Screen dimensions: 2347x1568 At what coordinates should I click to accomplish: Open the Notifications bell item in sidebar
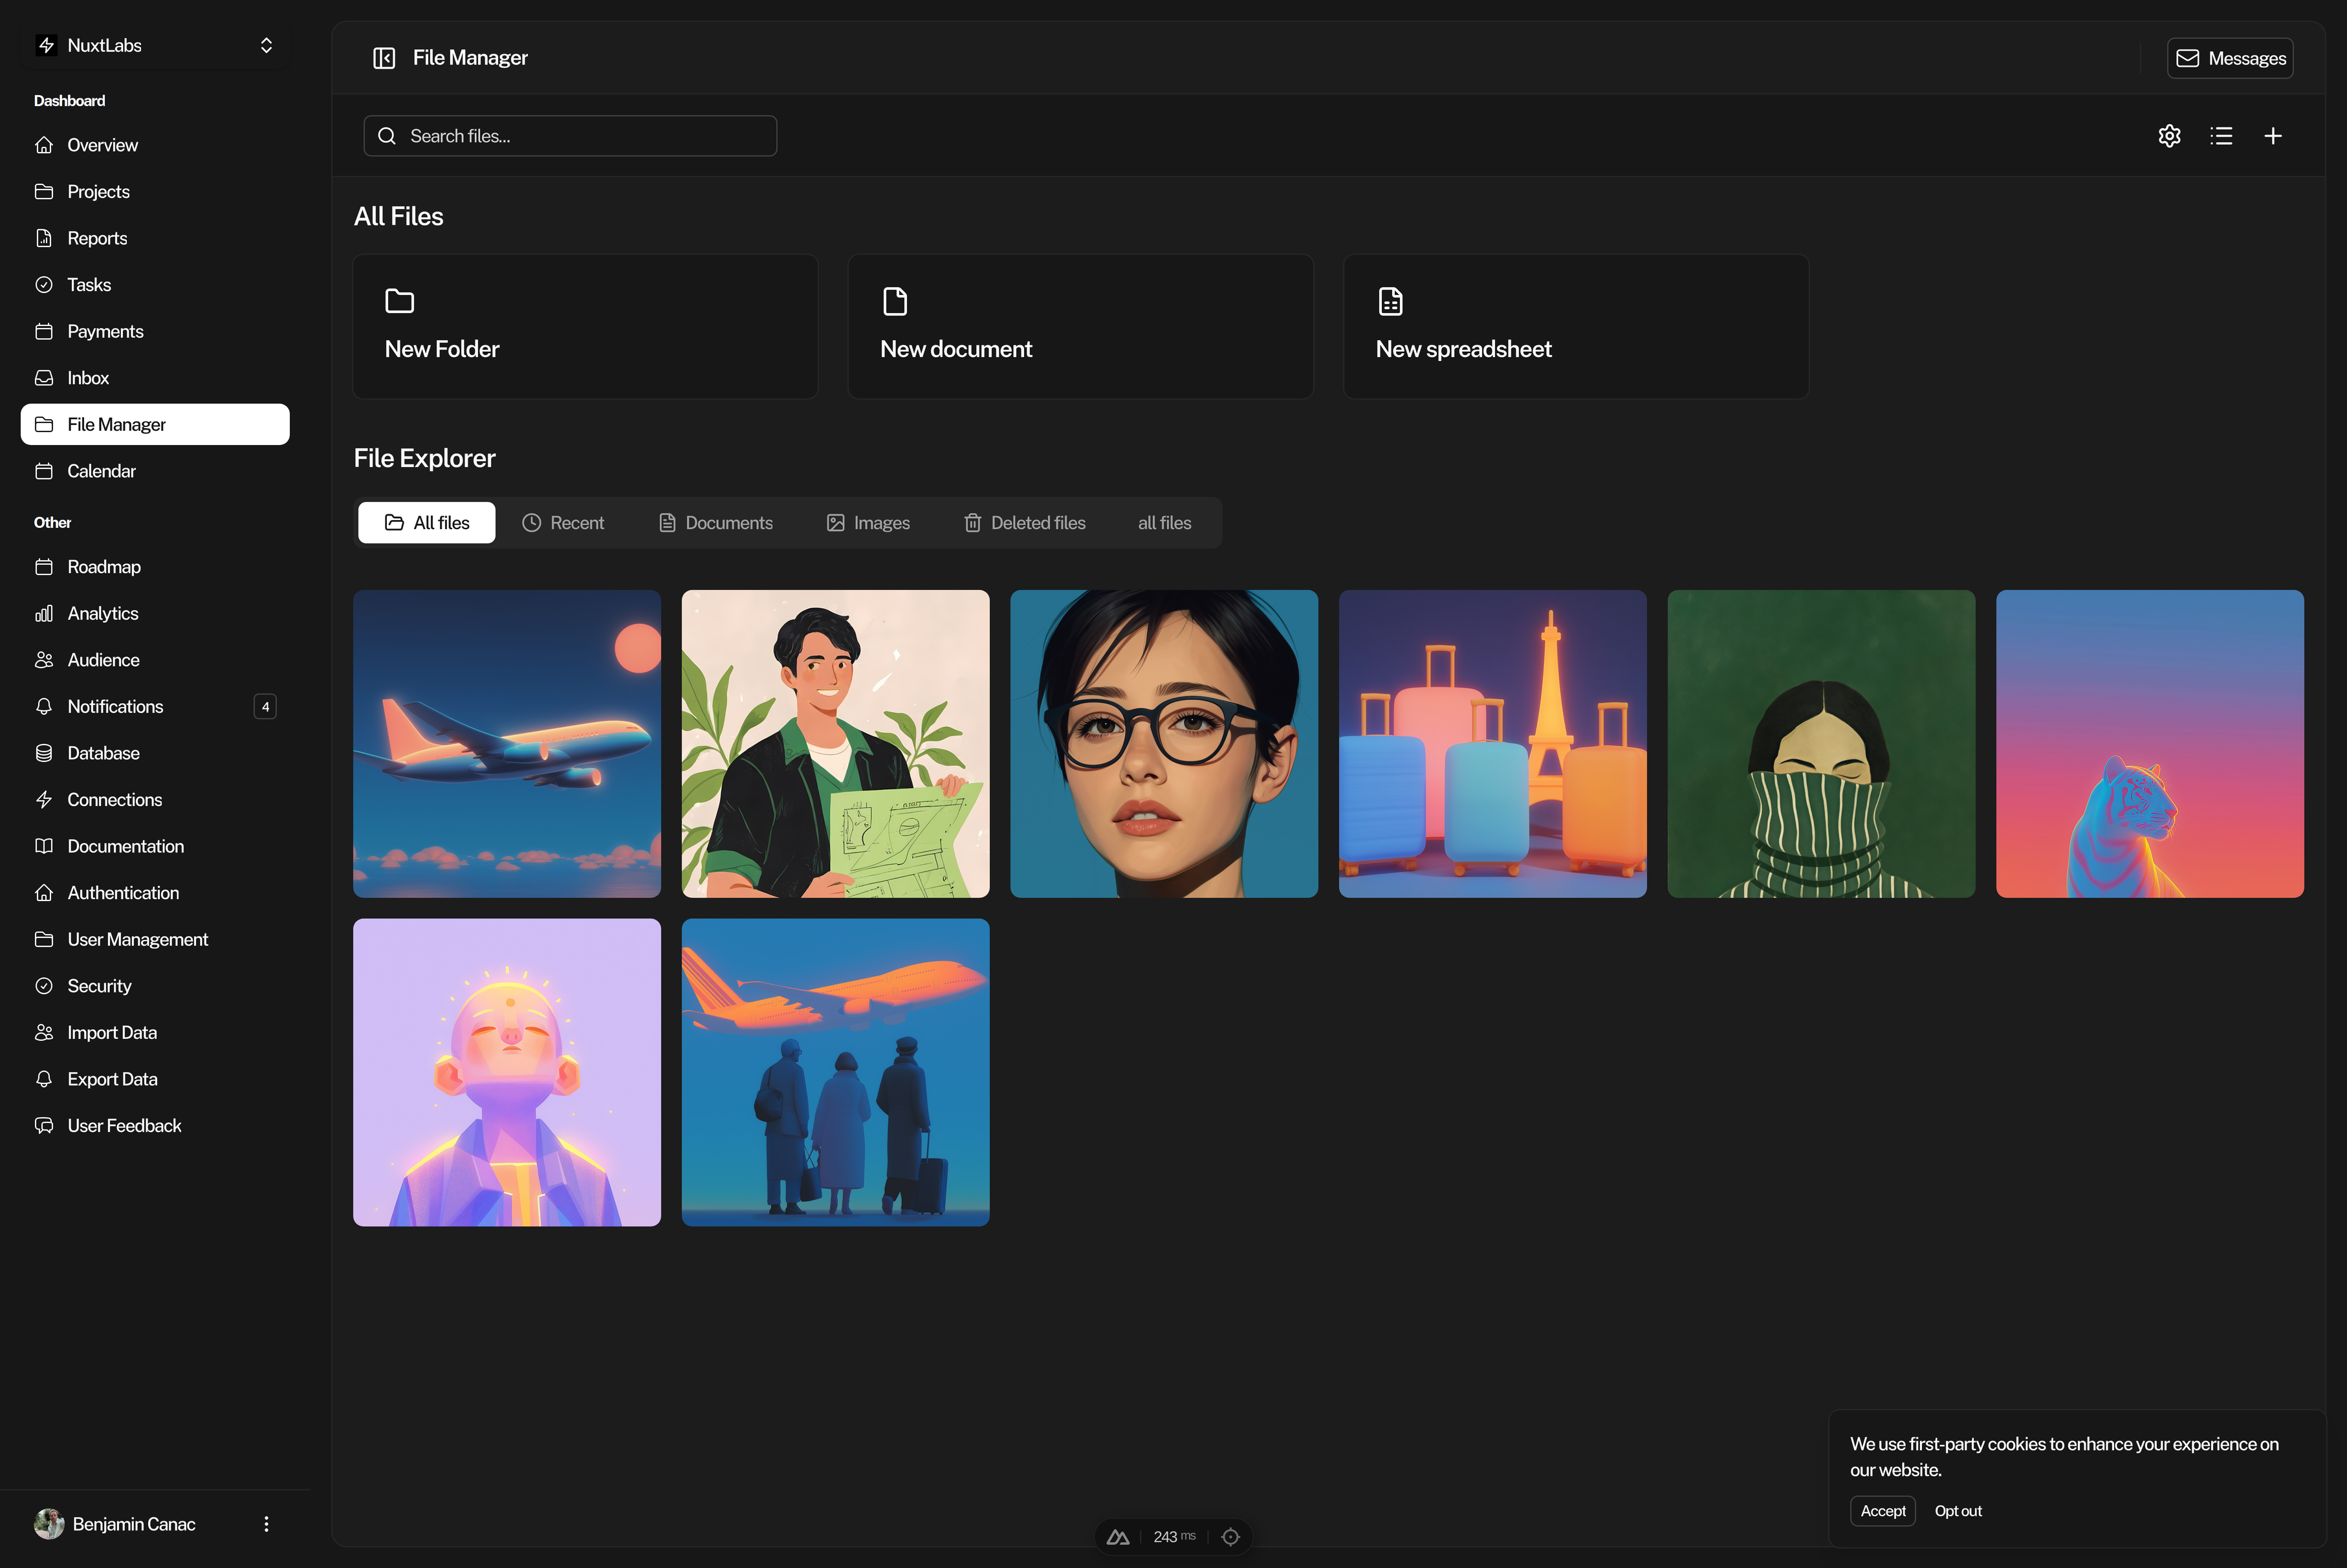coord(115,706)
